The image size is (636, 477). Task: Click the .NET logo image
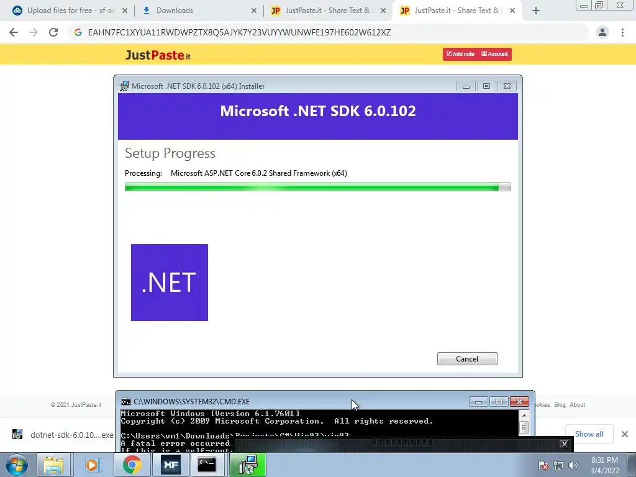170,283
